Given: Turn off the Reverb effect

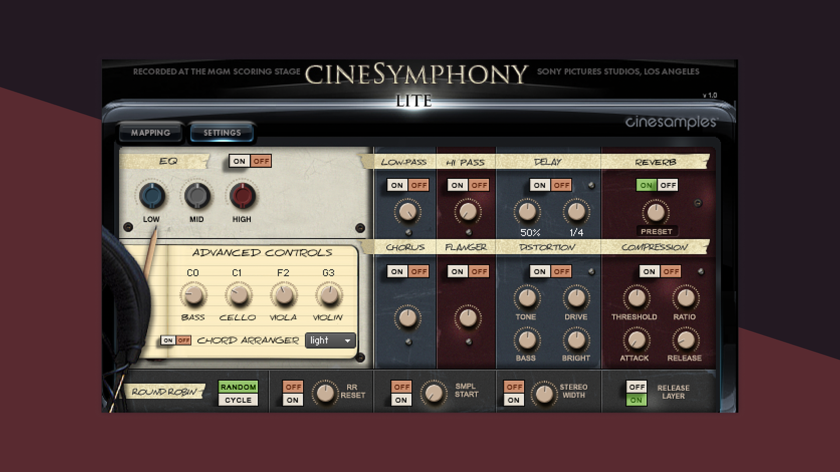Looking at the screenshot, I should (668, 185).
